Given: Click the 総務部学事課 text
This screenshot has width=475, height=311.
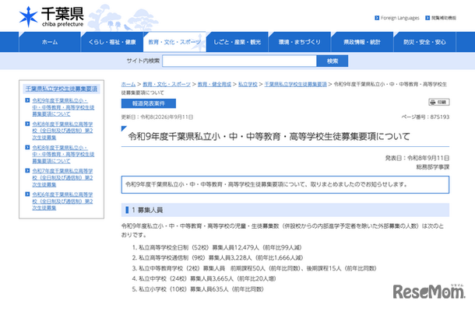Looking at the screenshot, I should coord(433,166).
